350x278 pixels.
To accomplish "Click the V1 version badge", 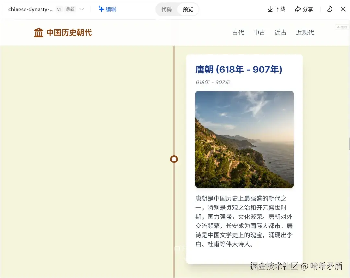I will pos(59,9).
